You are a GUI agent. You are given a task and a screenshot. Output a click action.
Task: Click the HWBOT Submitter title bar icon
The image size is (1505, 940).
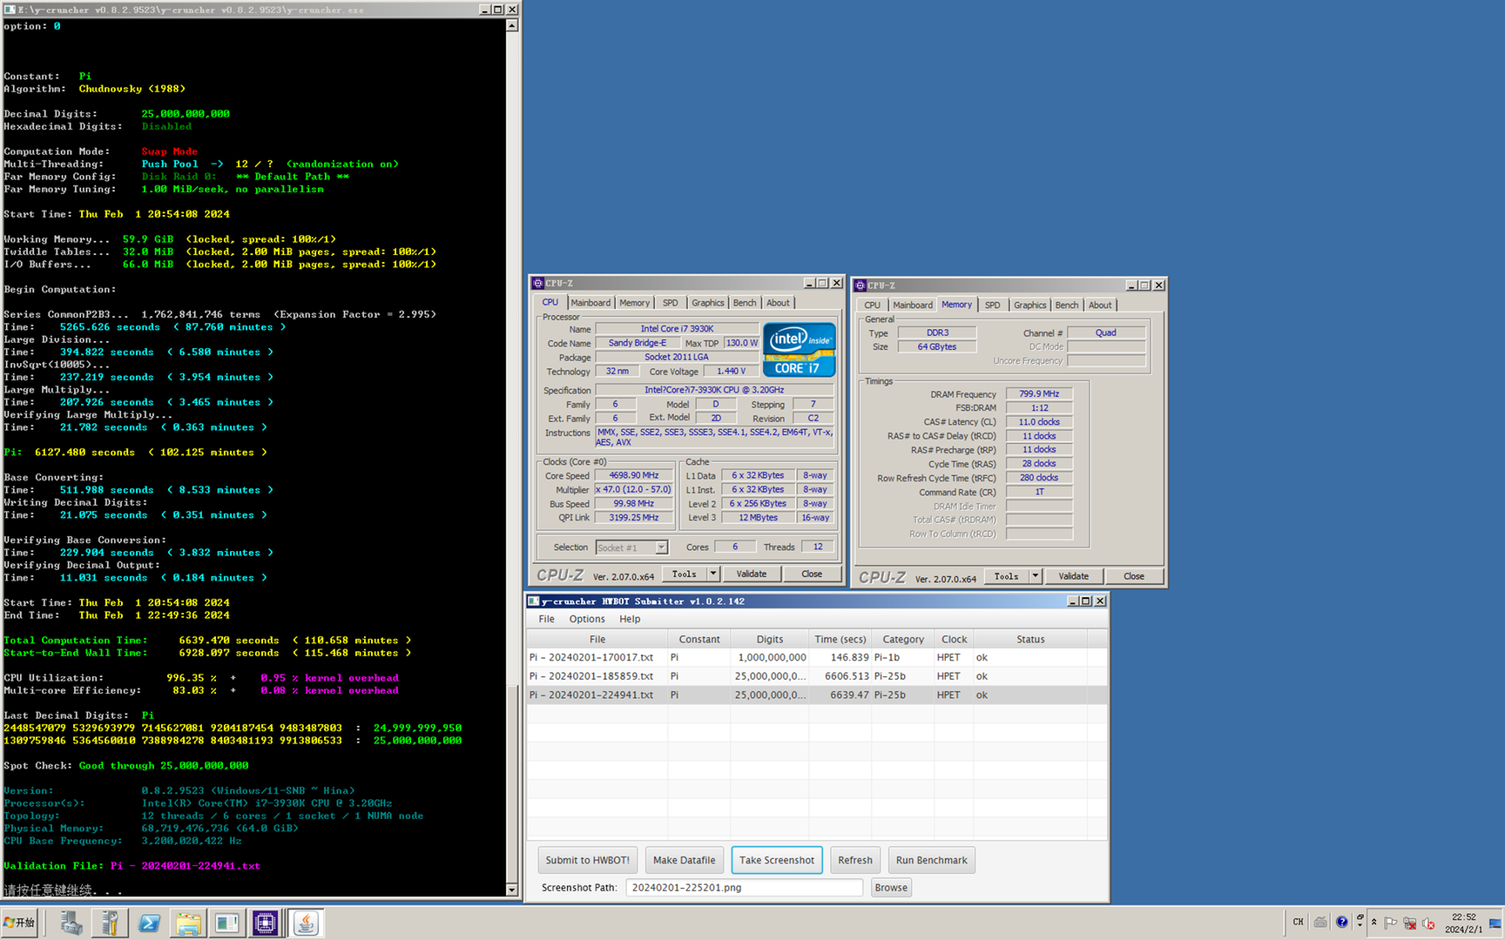(x=533, y=601)
